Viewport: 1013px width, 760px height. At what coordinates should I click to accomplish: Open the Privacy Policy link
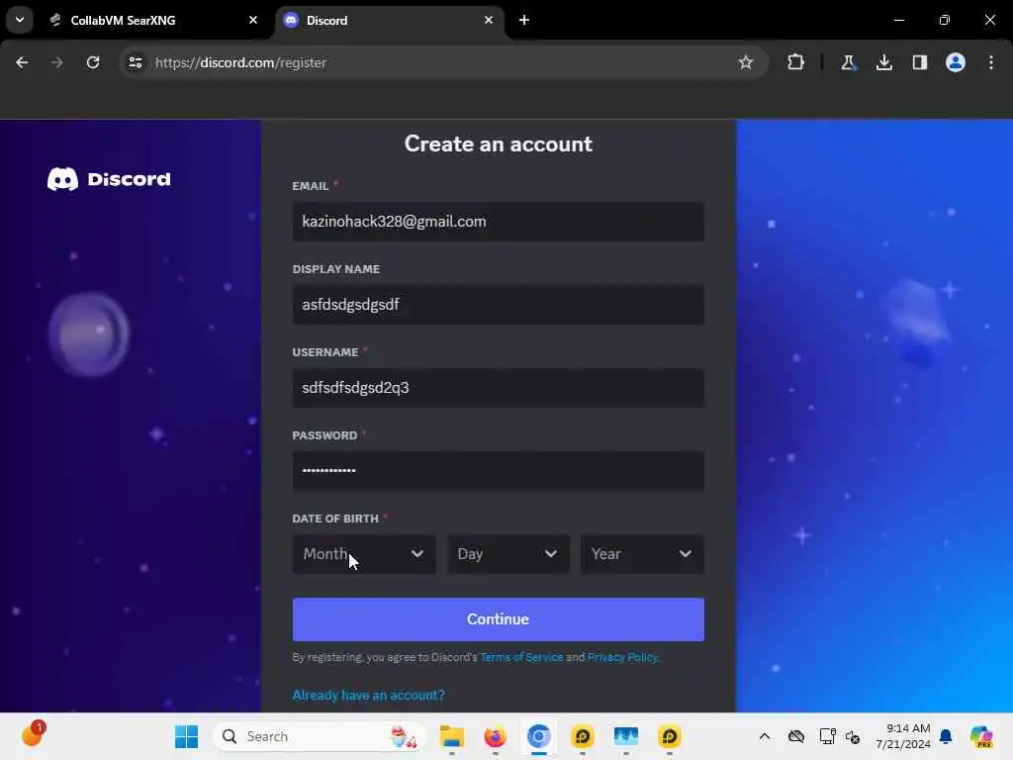(623, 657)
